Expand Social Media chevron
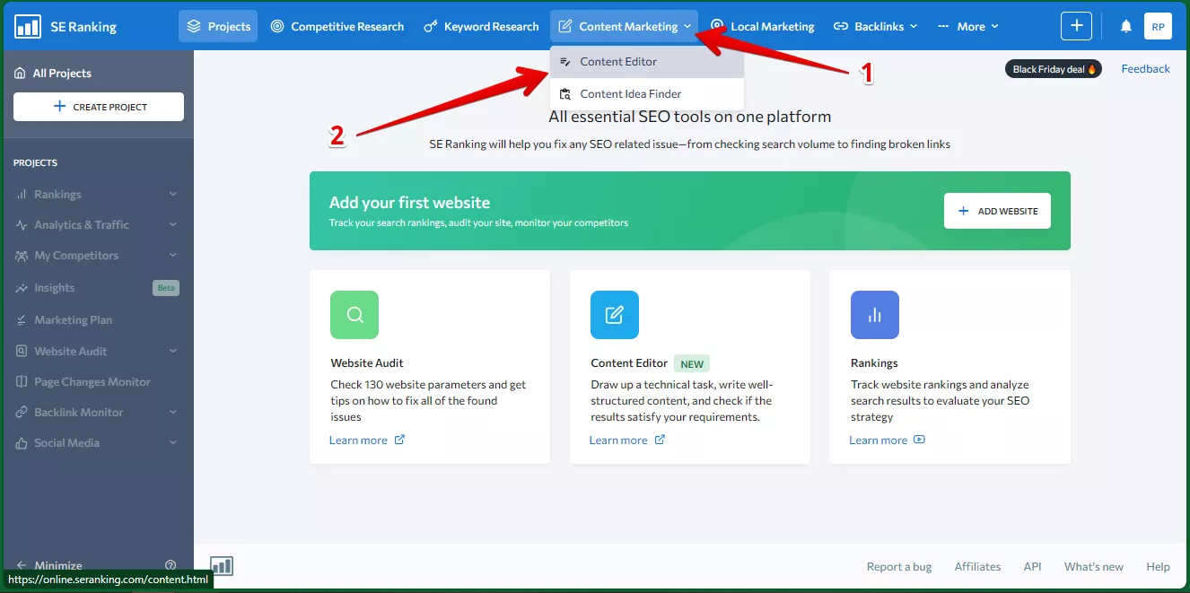The image size is (1190, 593). coord(173,443)
